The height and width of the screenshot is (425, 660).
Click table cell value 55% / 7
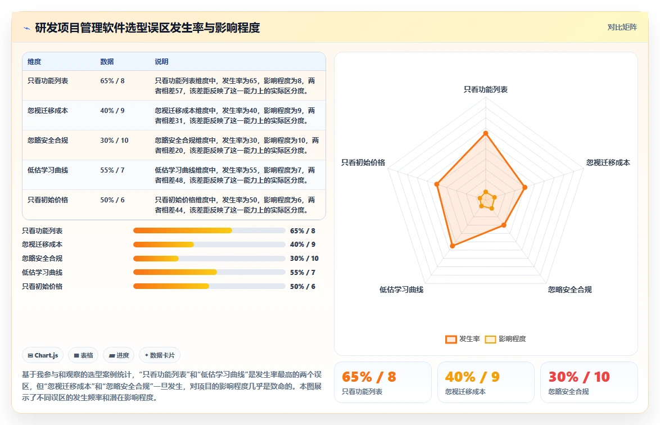click(x=112, y=170)
